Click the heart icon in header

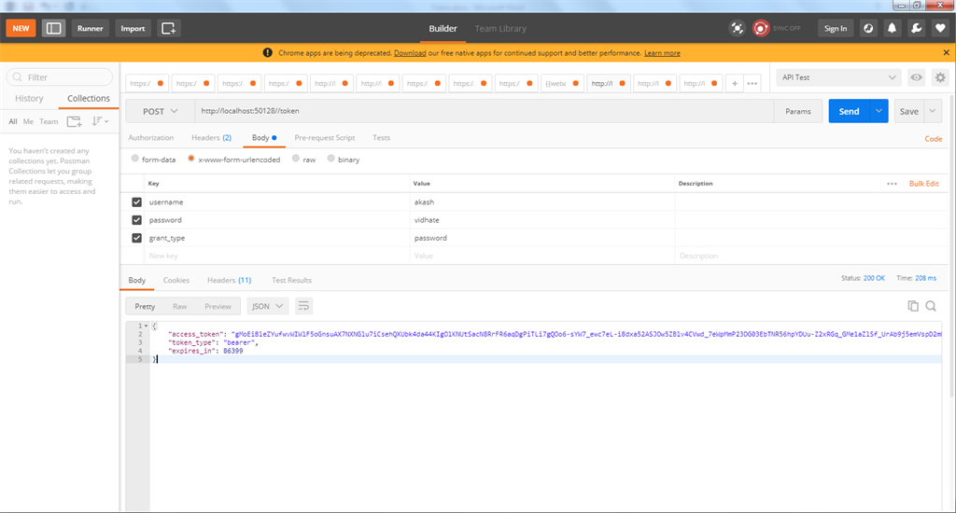(x=940, y=28)
